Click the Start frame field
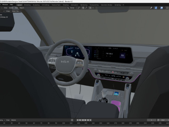 pos(164,120)
